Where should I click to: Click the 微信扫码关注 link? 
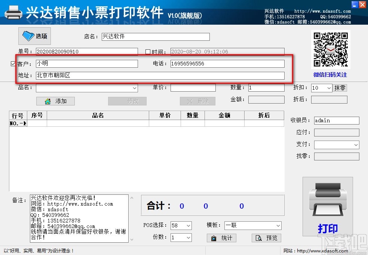pos(331,75)
